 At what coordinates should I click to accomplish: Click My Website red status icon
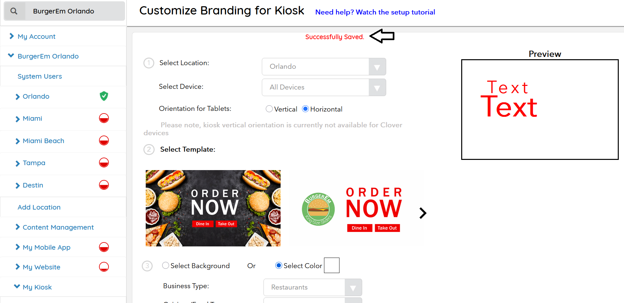104,267
